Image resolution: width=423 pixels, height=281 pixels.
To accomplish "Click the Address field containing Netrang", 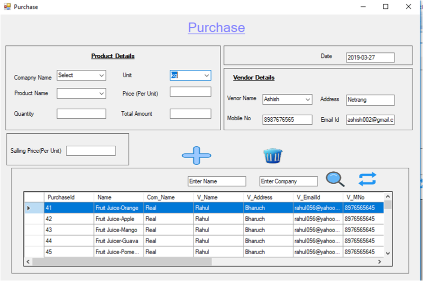I will tap(370, 100).
